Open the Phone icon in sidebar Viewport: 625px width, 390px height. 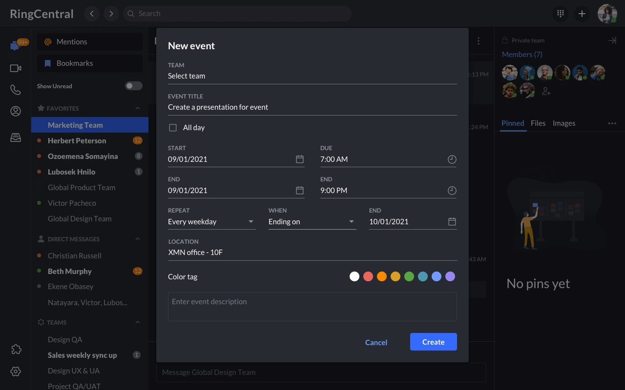point(16,90)
